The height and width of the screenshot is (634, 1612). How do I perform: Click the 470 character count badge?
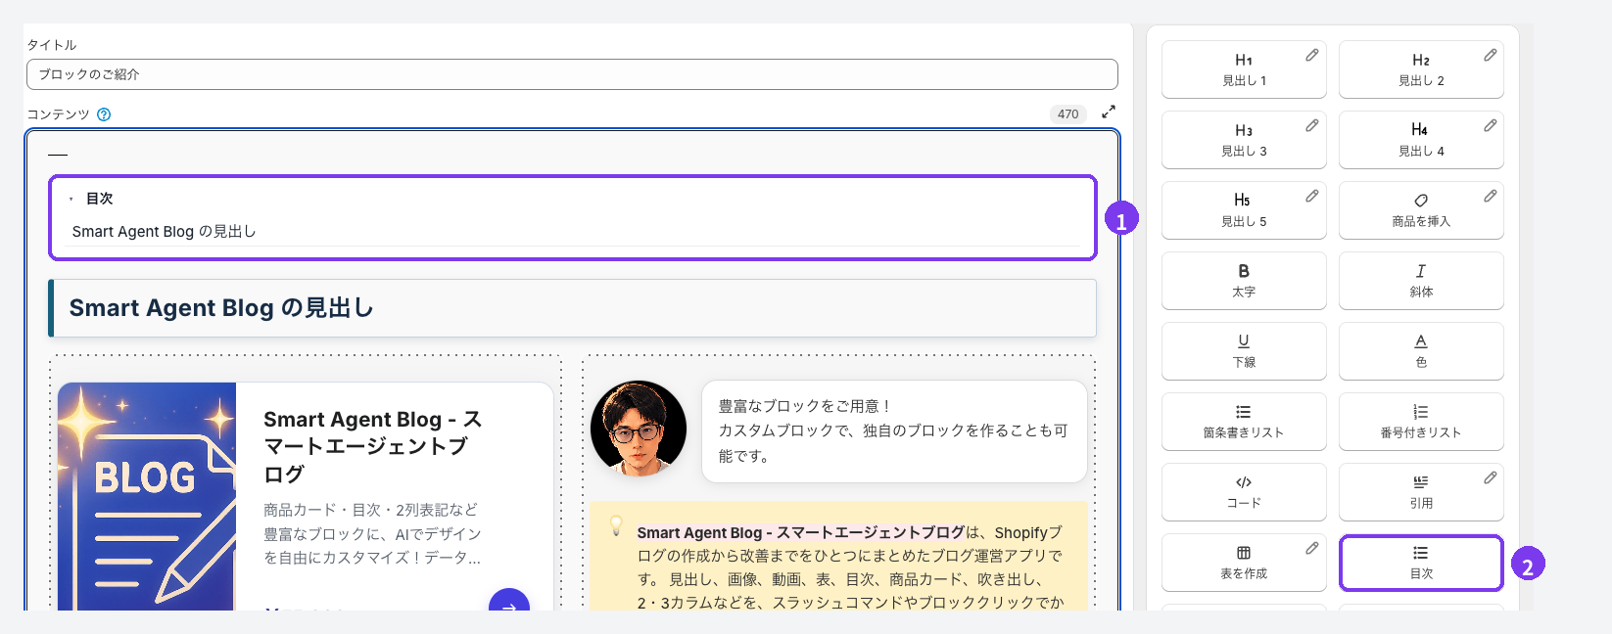coord(1068,114)
